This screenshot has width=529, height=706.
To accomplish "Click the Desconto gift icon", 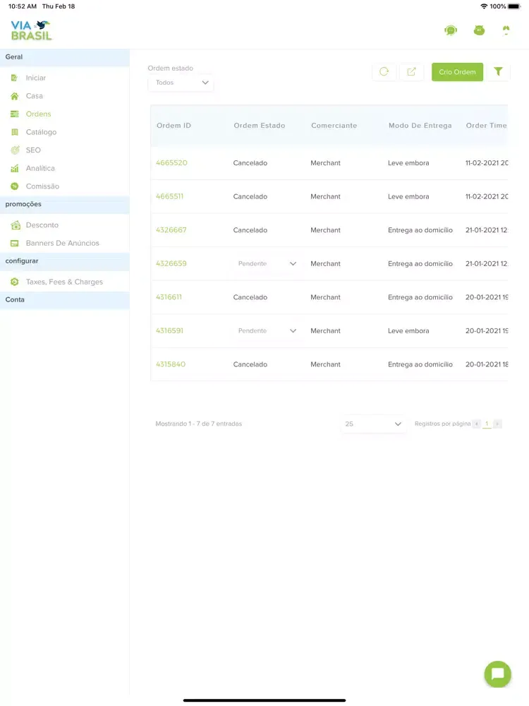I will [16, 225].
